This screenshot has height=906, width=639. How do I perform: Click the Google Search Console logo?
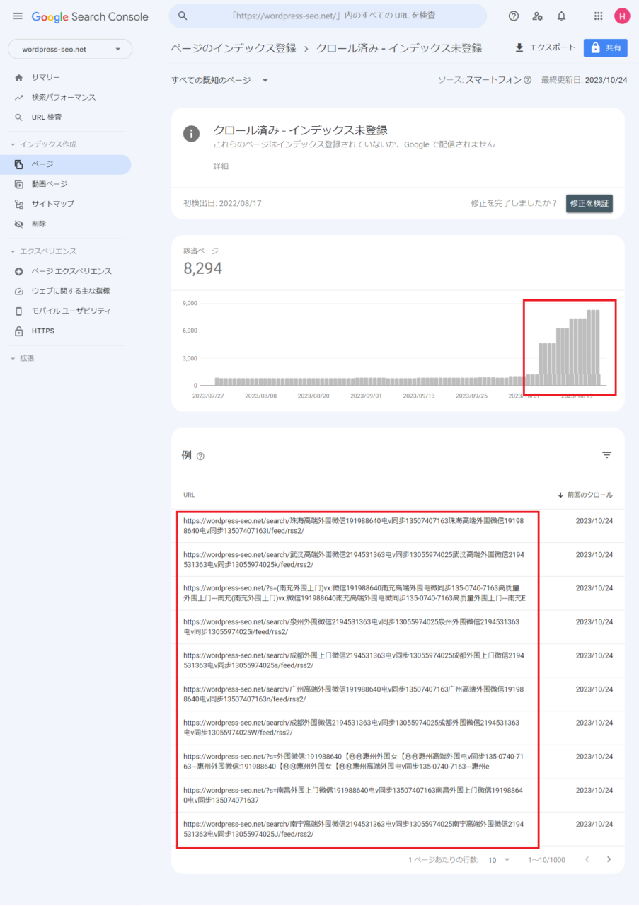pyautogui.click(x=90, y=16)
